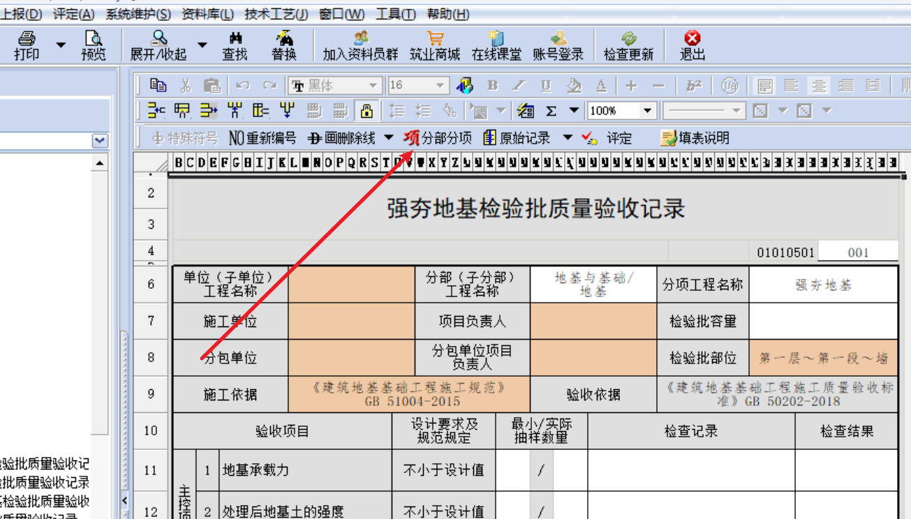Open the left panel combo box dropdown
Screen dimensions: 911x519
(x=100, y=141)
